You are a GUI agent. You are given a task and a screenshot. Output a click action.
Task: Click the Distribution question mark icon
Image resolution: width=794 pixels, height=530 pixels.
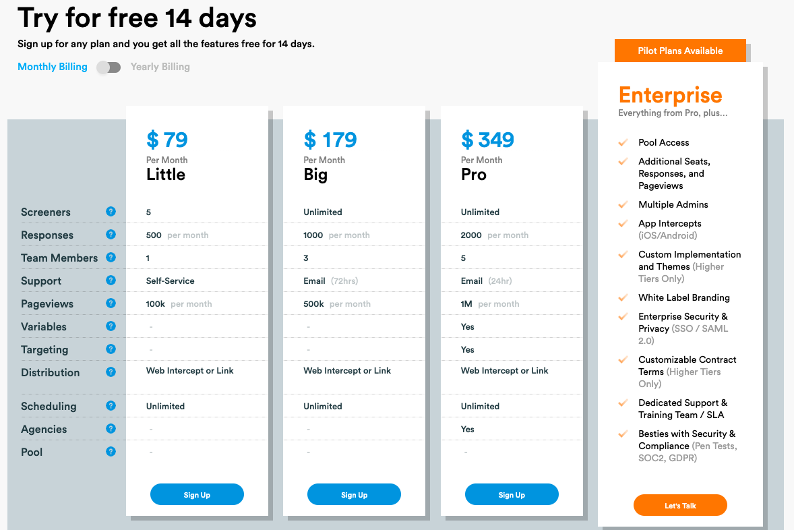111,372
